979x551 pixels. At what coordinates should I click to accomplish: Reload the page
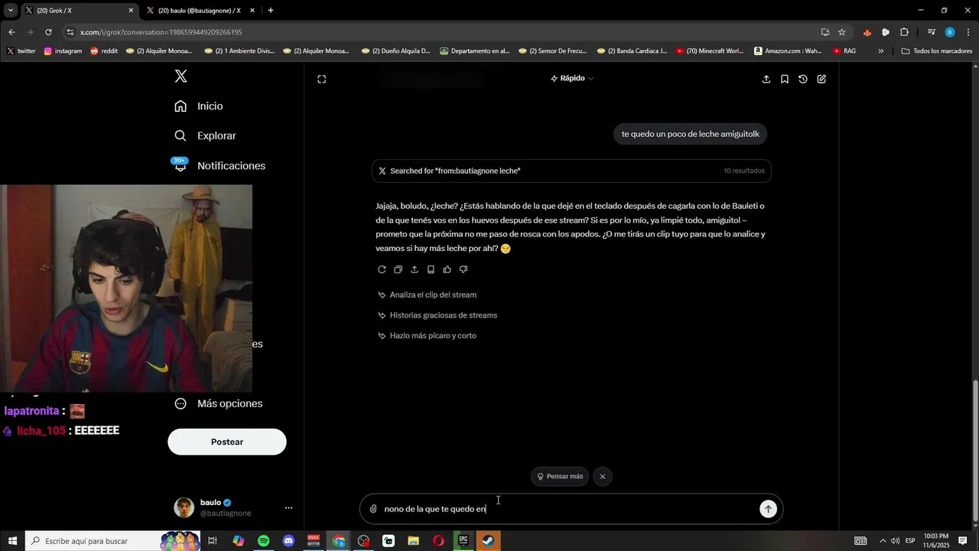[x=48, y=32]
